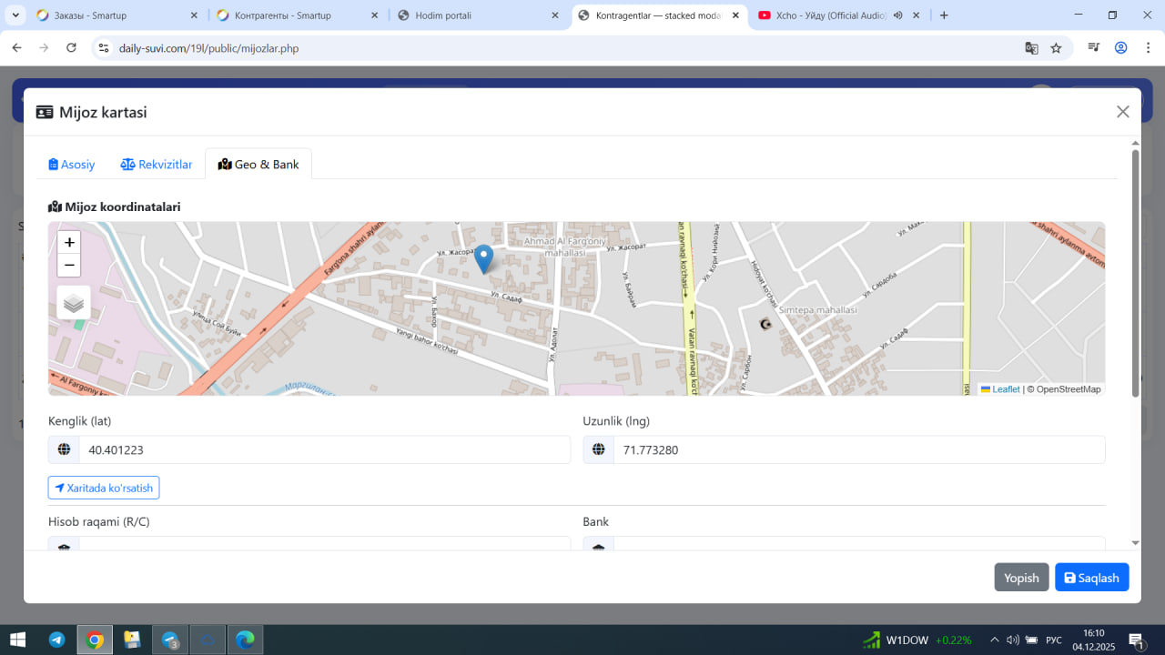The width and height of the screenshot is (1165, 655).
Task: Save the card with Saqlash
Action: pos(1091,578)
